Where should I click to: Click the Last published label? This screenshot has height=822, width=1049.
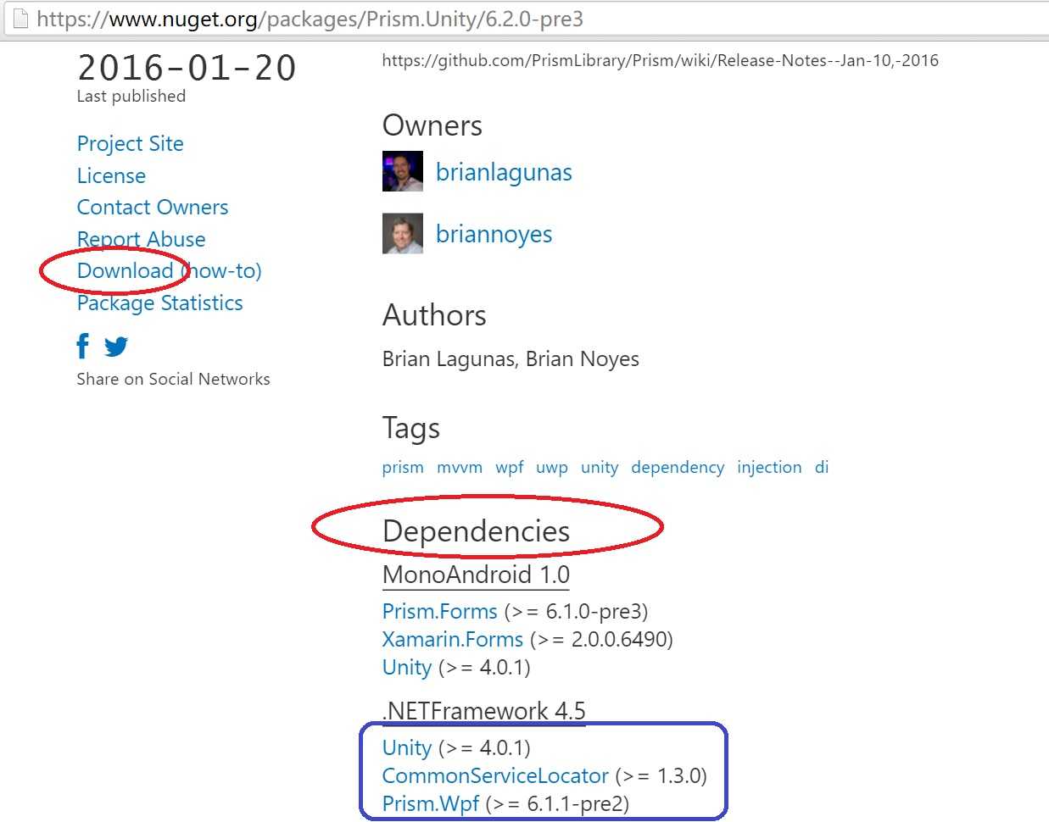point(131,96)
